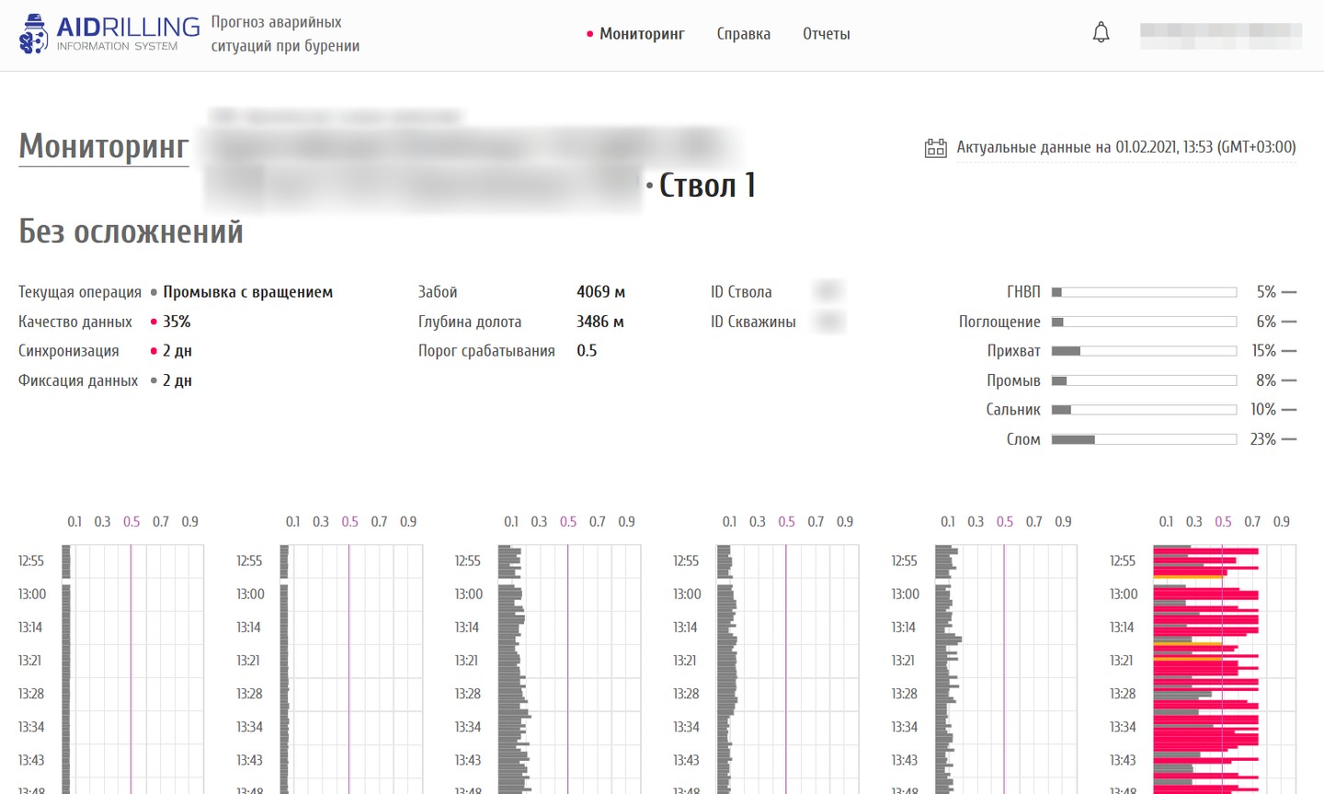Click the Порог срабатывания value 0.5
The height and width of the screenshot is (794, 1324).
[587, 351]
